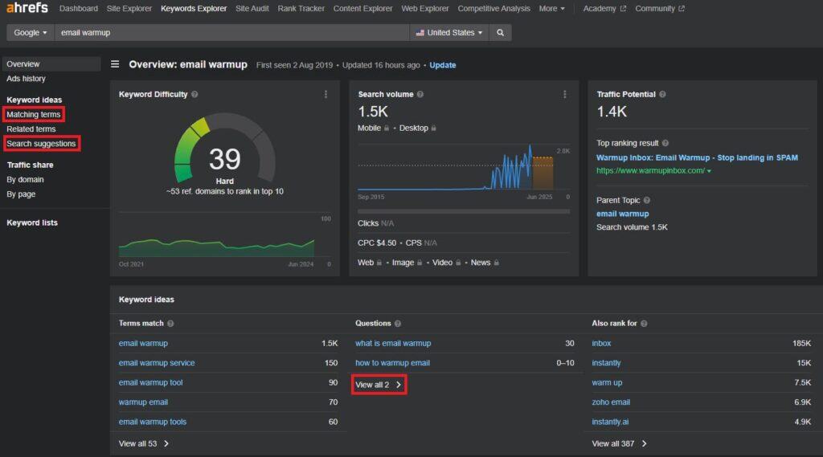Open Keywords Explorer tab

click(194, 8)
